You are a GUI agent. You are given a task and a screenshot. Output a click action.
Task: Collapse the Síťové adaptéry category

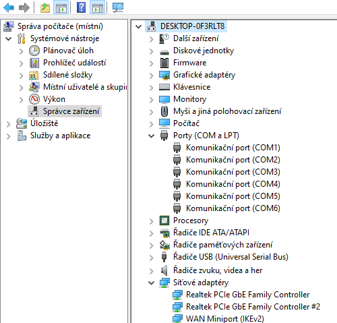point(152,283)
